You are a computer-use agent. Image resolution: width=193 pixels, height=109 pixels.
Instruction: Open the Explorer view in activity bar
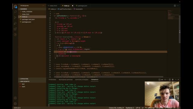pos(15,6)
